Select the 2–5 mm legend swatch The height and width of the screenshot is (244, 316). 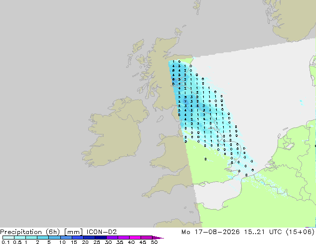(x=43, y=238)
